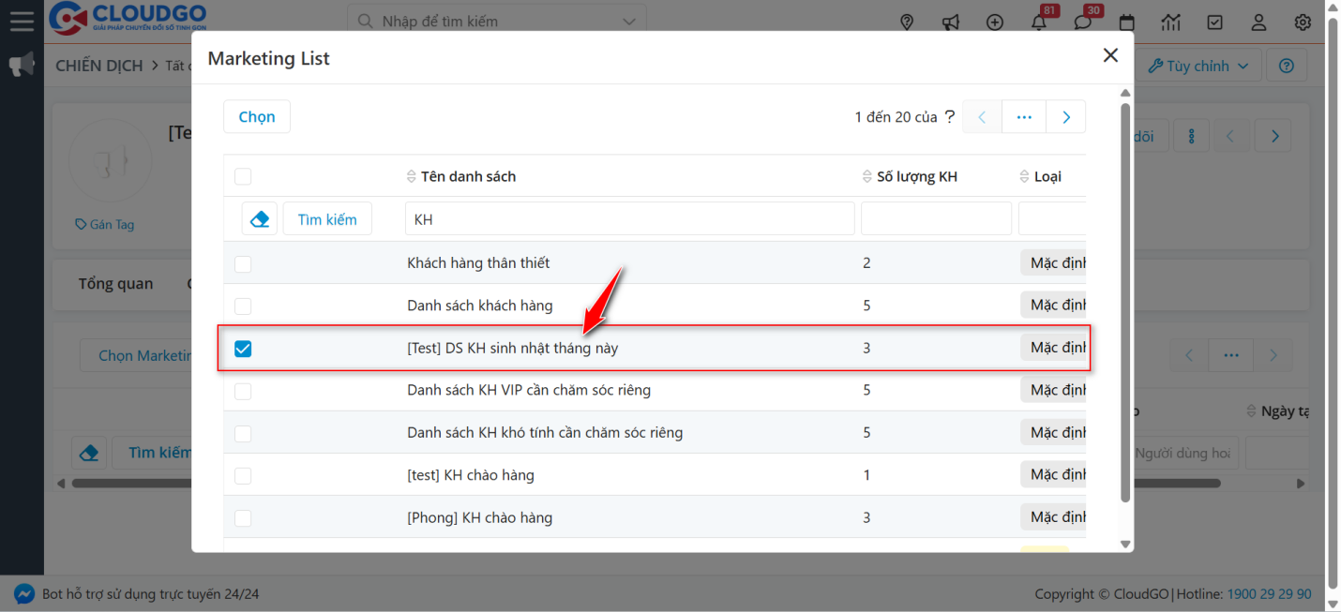The image size is (1341, 612).
Task: Open the calendar icon in top bar
Action: pos(1126,22)
